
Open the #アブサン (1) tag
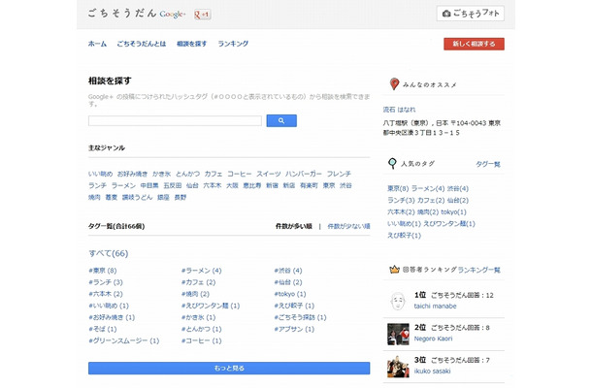point(294,329)
